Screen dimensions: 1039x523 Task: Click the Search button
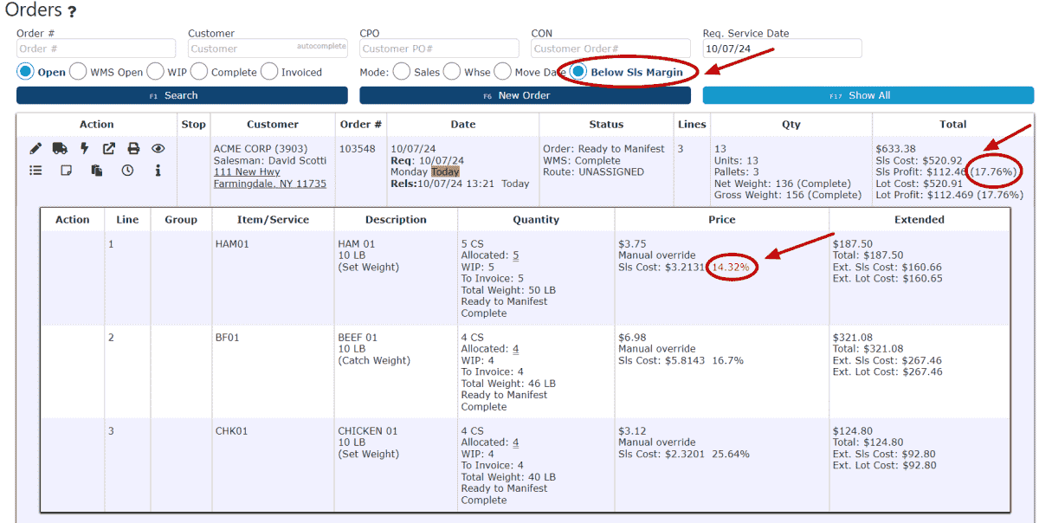point(182,95)
